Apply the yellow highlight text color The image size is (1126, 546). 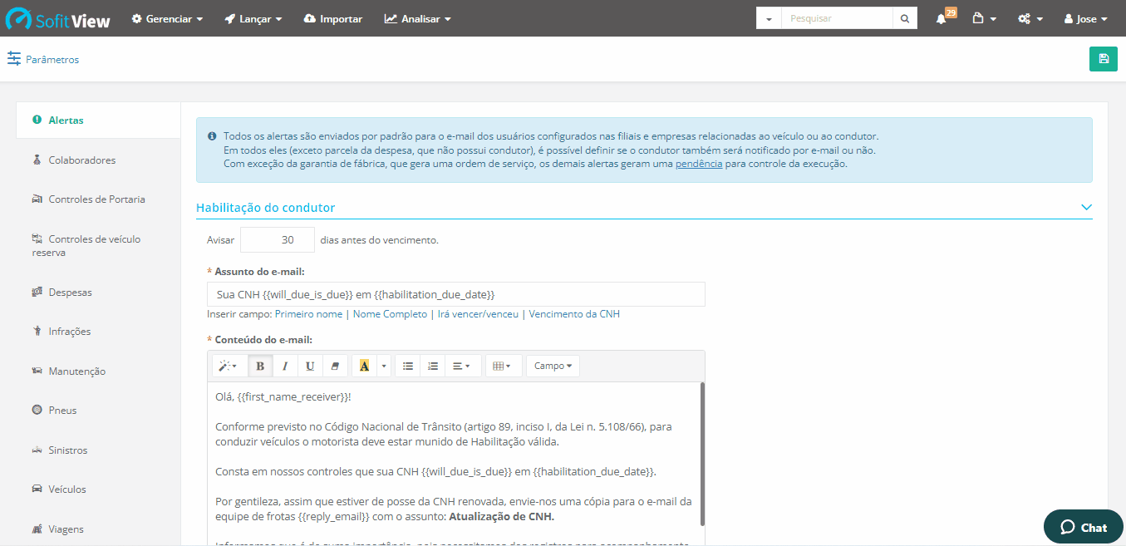(364, 366)
